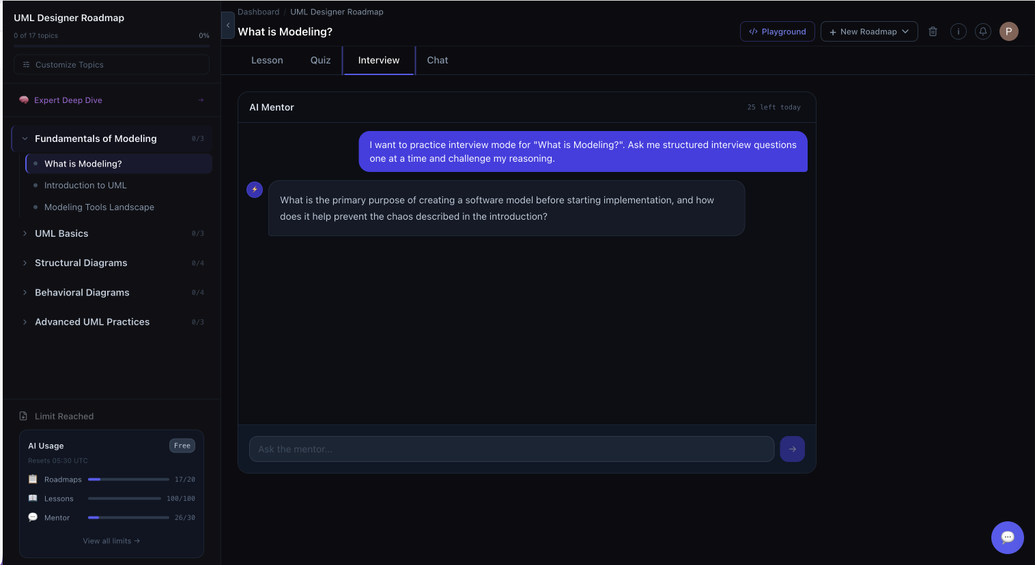This screenshot has height=565, width=1035.
Task: Click the What is Modeling? page heading
Action: pos(285,31)
